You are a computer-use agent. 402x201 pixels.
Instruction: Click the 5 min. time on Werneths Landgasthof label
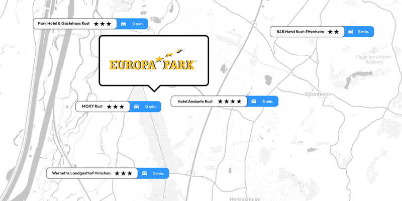158,173
